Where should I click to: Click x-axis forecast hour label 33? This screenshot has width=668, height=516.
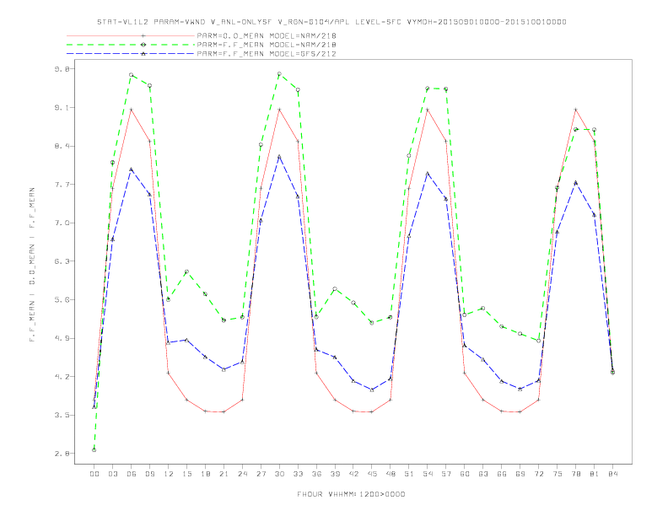298,474
